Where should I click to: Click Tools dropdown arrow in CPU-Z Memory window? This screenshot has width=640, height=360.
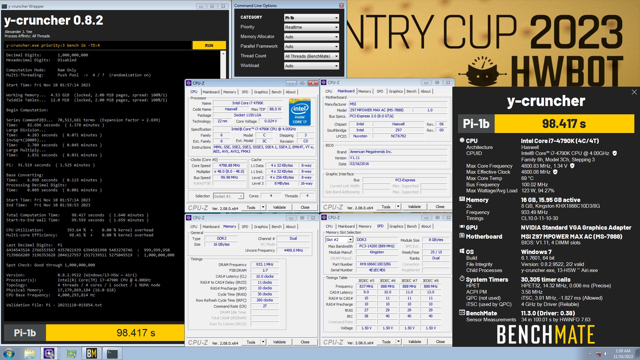[263, 342]
